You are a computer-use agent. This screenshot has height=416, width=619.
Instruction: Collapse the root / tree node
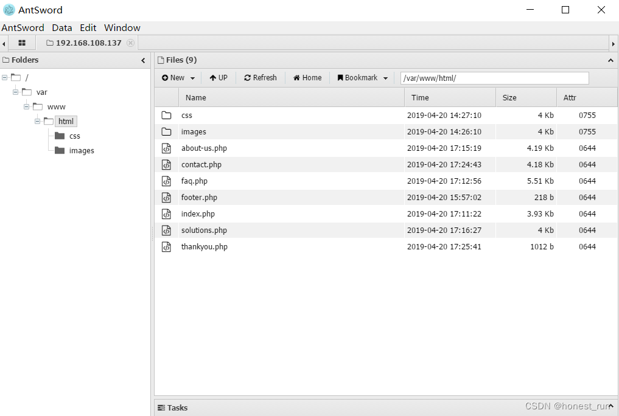5,78
